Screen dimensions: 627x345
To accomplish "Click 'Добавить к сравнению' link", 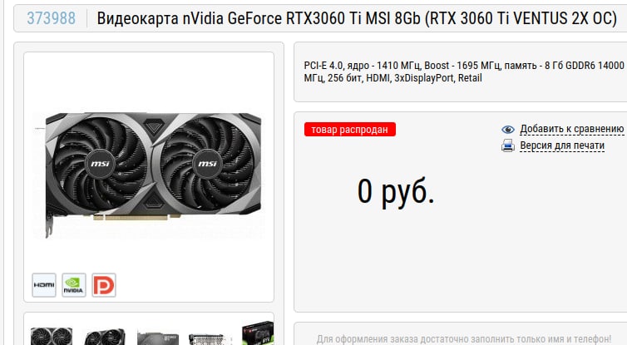I will [x=572, y=129].
